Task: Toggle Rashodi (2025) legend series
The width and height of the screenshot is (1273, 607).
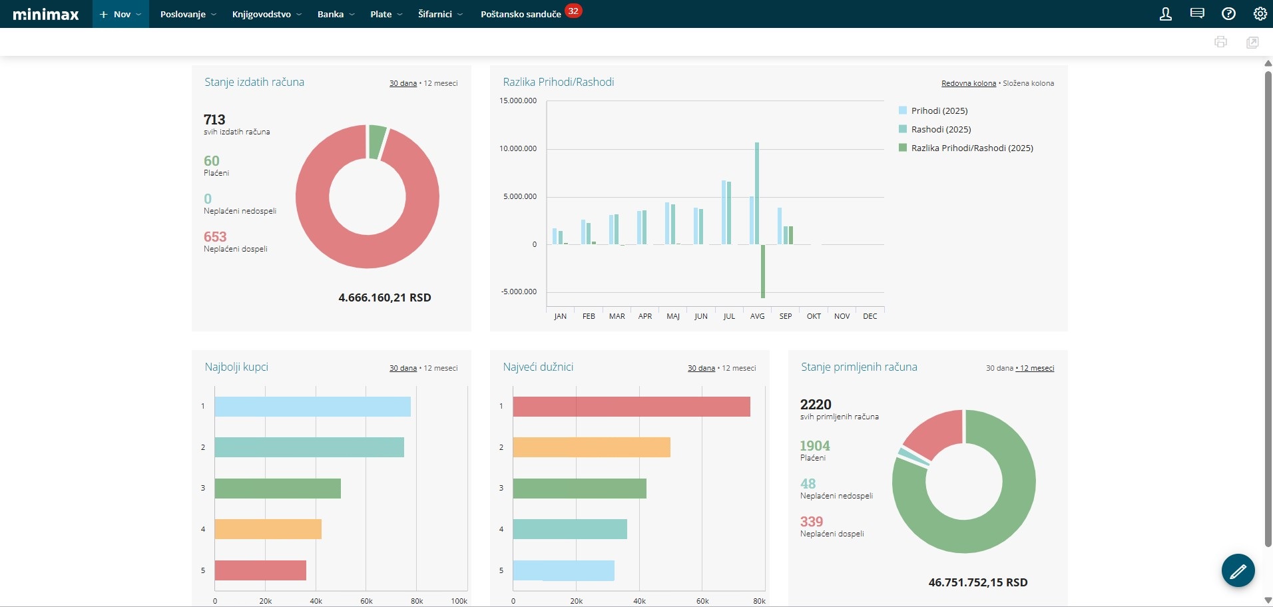Action: pos(940,129)
